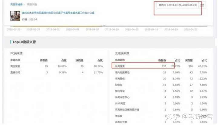Image resolution: width=218 pixels, height=125 pixels.
Task: Click the 2018-04-04 date on the timeline axis
Action: [x=73, y=29]
